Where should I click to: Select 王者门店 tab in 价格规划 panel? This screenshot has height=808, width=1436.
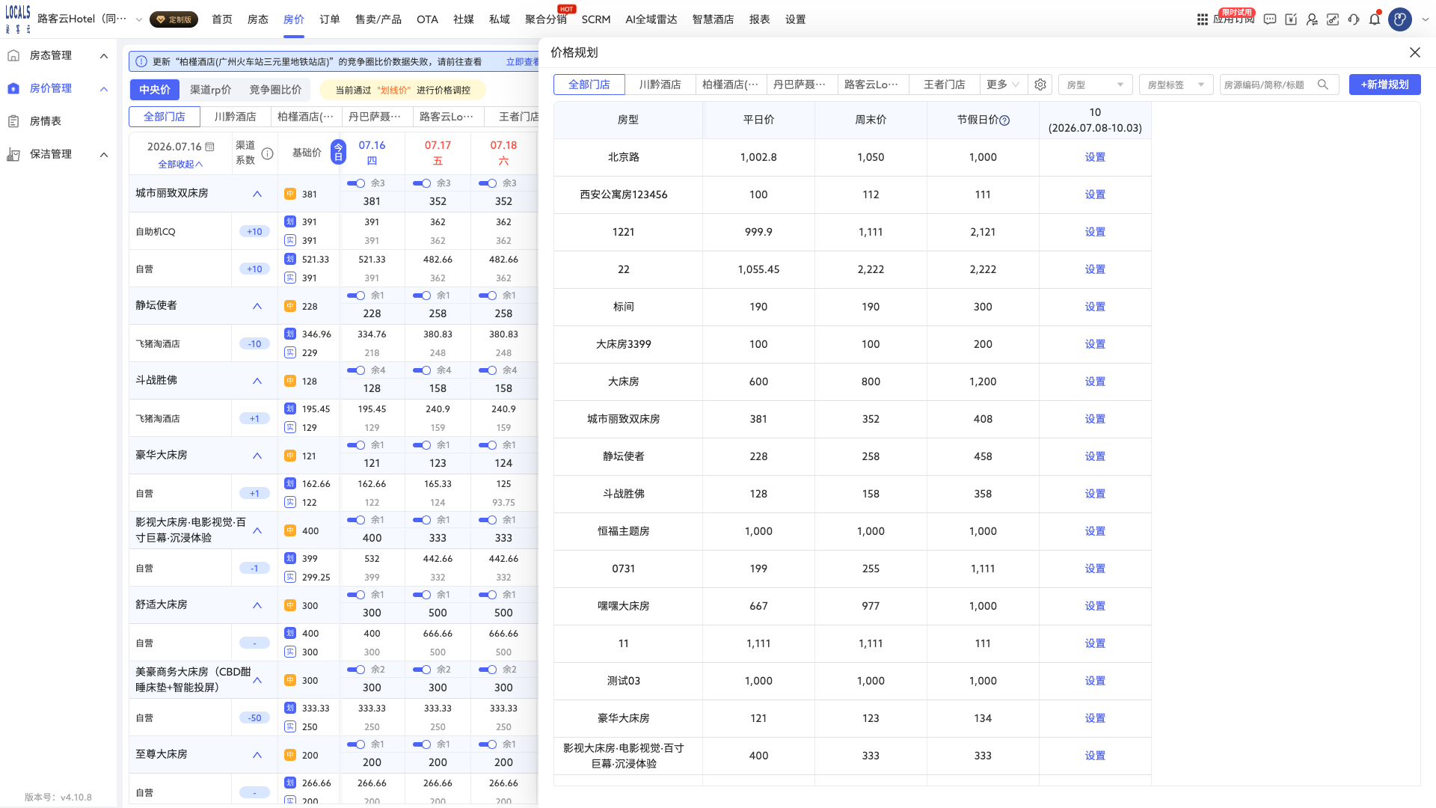[945, 85]
